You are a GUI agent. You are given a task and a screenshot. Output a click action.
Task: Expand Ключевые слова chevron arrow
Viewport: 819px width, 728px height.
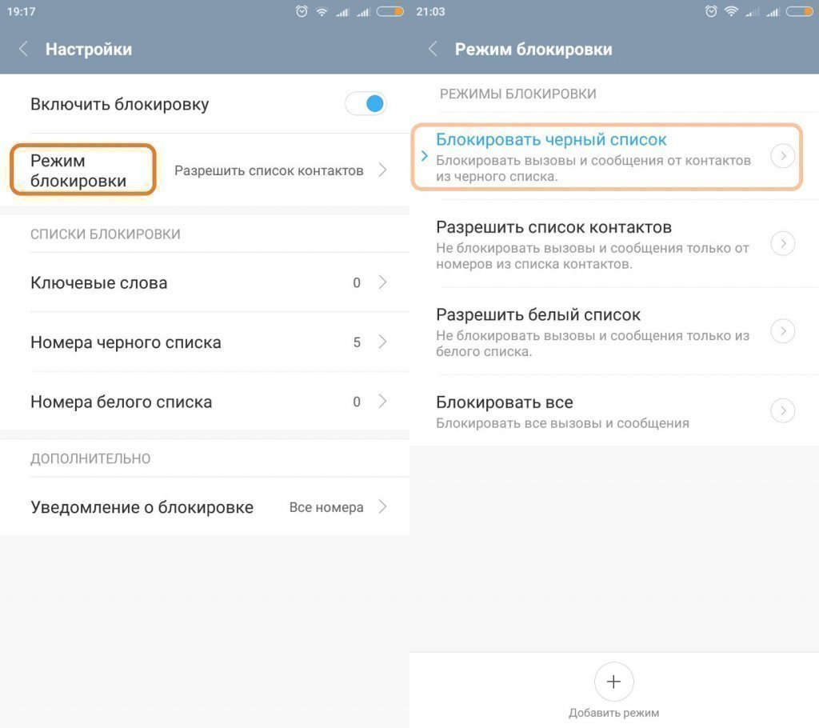383,282
